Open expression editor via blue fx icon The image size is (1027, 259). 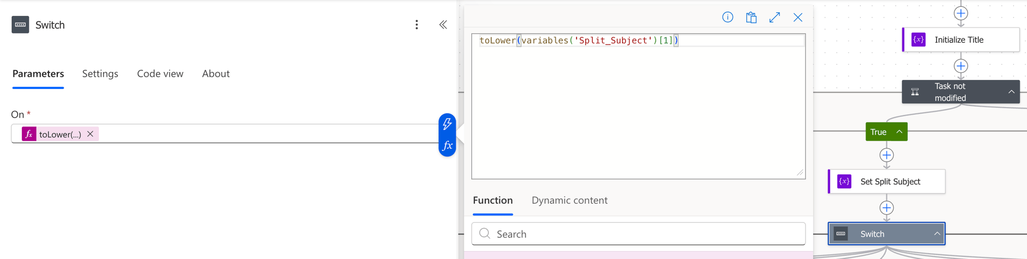[x=447, y=145]
